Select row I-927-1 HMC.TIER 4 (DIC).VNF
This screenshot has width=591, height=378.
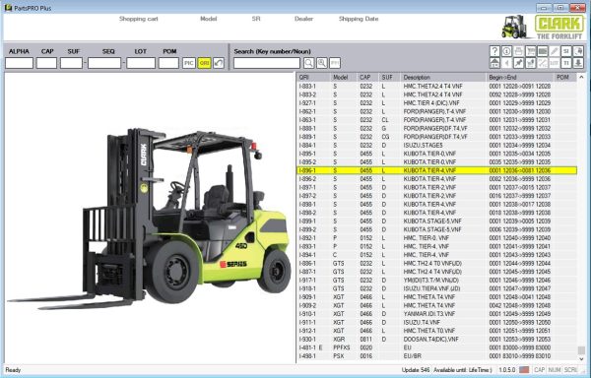click(436, 103)
